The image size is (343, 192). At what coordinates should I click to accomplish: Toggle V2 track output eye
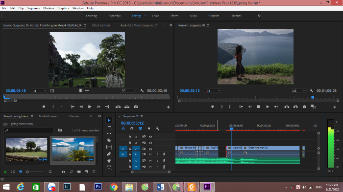click(150, 143)
